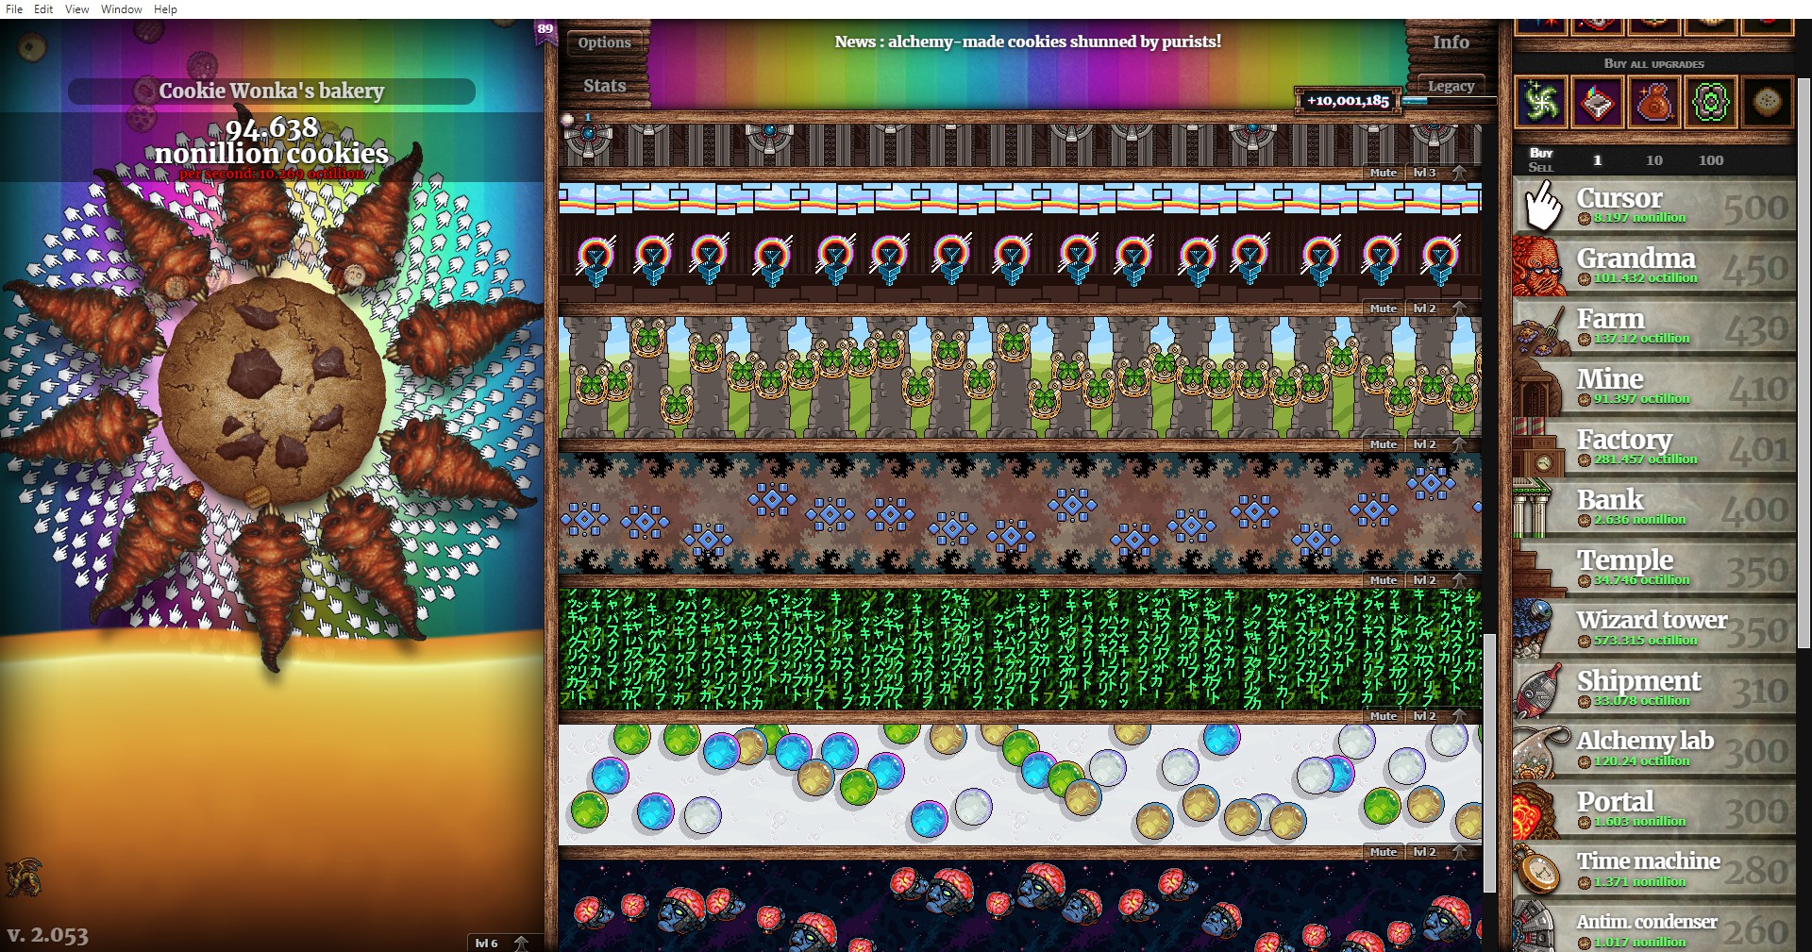1812x952 pixels.
Task: Buy the green-outlined machine upgrade icon
Action: [1710, 102]
